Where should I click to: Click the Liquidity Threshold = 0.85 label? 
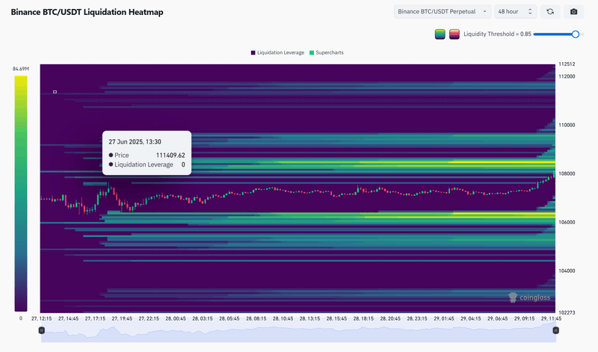point(497,34)
